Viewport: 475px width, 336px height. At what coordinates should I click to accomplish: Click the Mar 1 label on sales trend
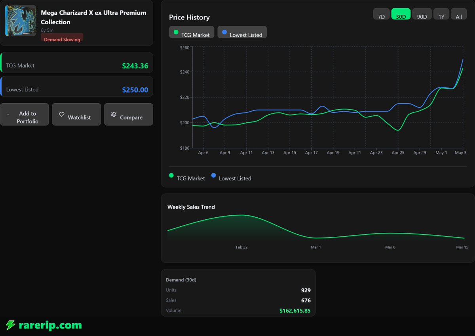click(316, 247)
